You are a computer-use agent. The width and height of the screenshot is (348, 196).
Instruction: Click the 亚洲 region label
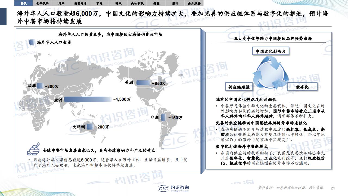click(58, 100)
